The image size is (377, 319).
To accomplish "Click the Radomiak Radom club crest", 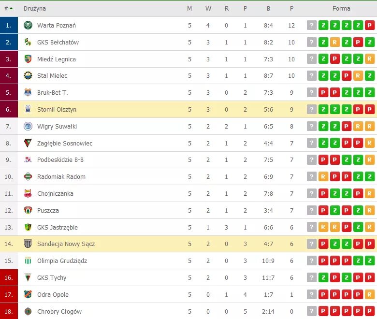I will click(28, 176).
